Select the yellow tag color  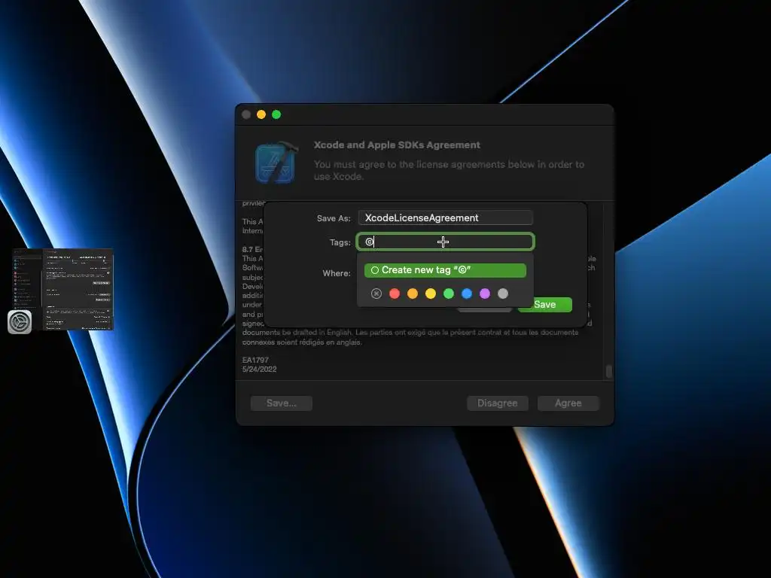[431, 294]
